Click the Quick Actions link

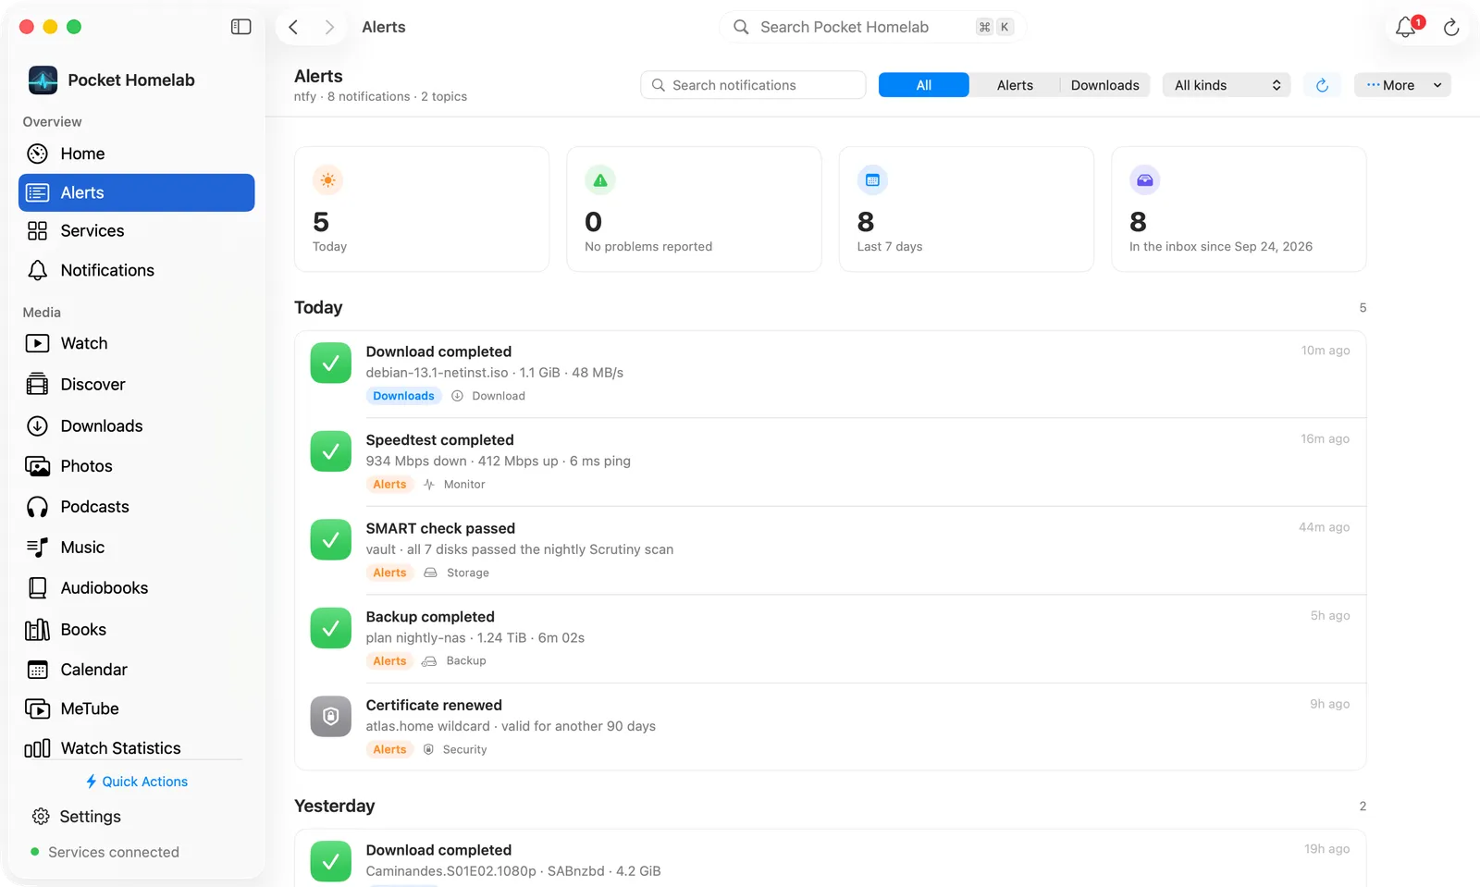point(136,782)
